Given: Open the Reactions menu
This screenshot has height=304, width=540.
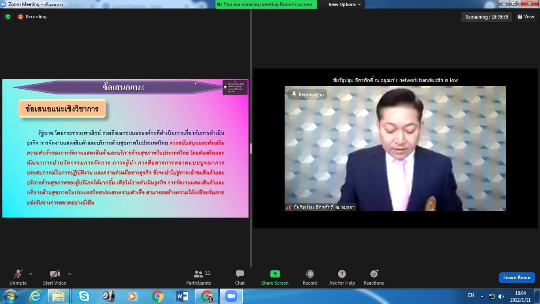Looking at the screenshot, I should click(374, 274).
